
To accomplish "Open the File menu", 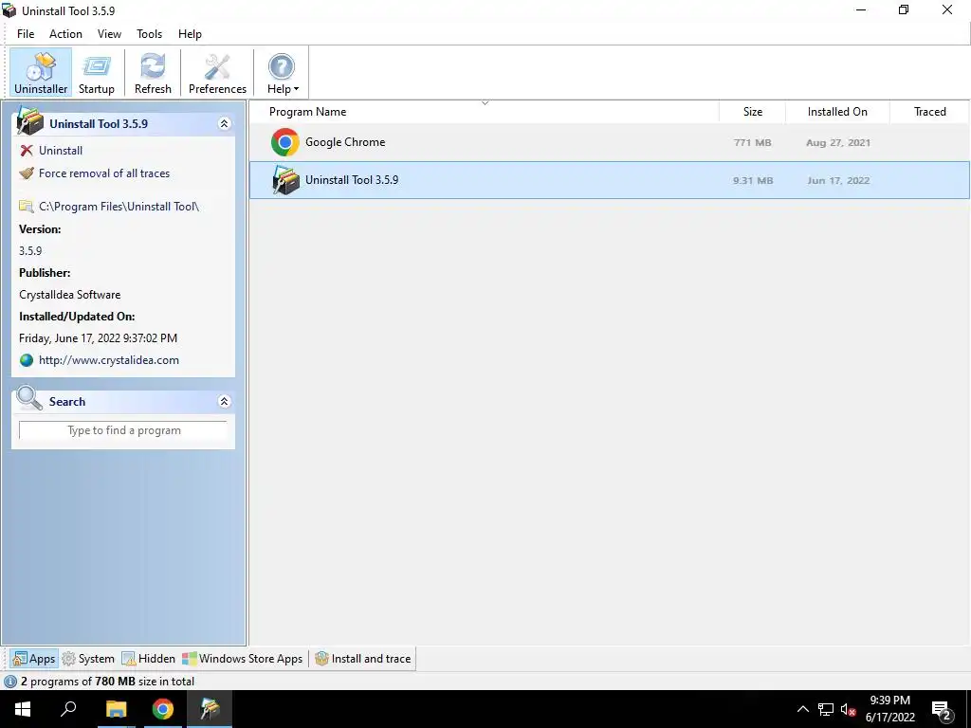I will (x=26, y=34).
